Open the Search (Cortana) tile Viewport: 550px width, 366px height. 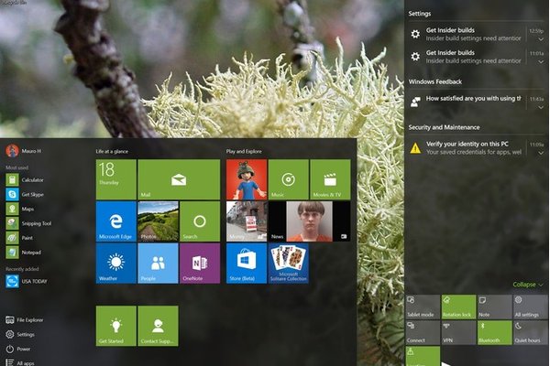(x=200, y=221)
